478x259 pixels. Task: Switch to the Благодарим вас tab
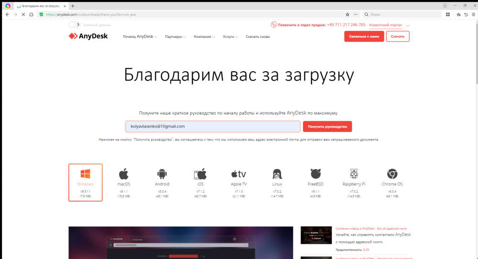tap(41, 6)
